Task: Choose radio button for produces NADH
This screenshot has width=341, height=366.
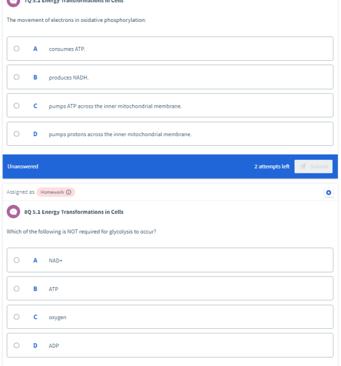Action: (16, 77)
